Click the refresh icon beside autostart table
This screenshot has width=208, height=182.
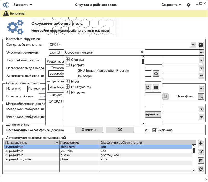pyautogui.click(x=200, y=169)
